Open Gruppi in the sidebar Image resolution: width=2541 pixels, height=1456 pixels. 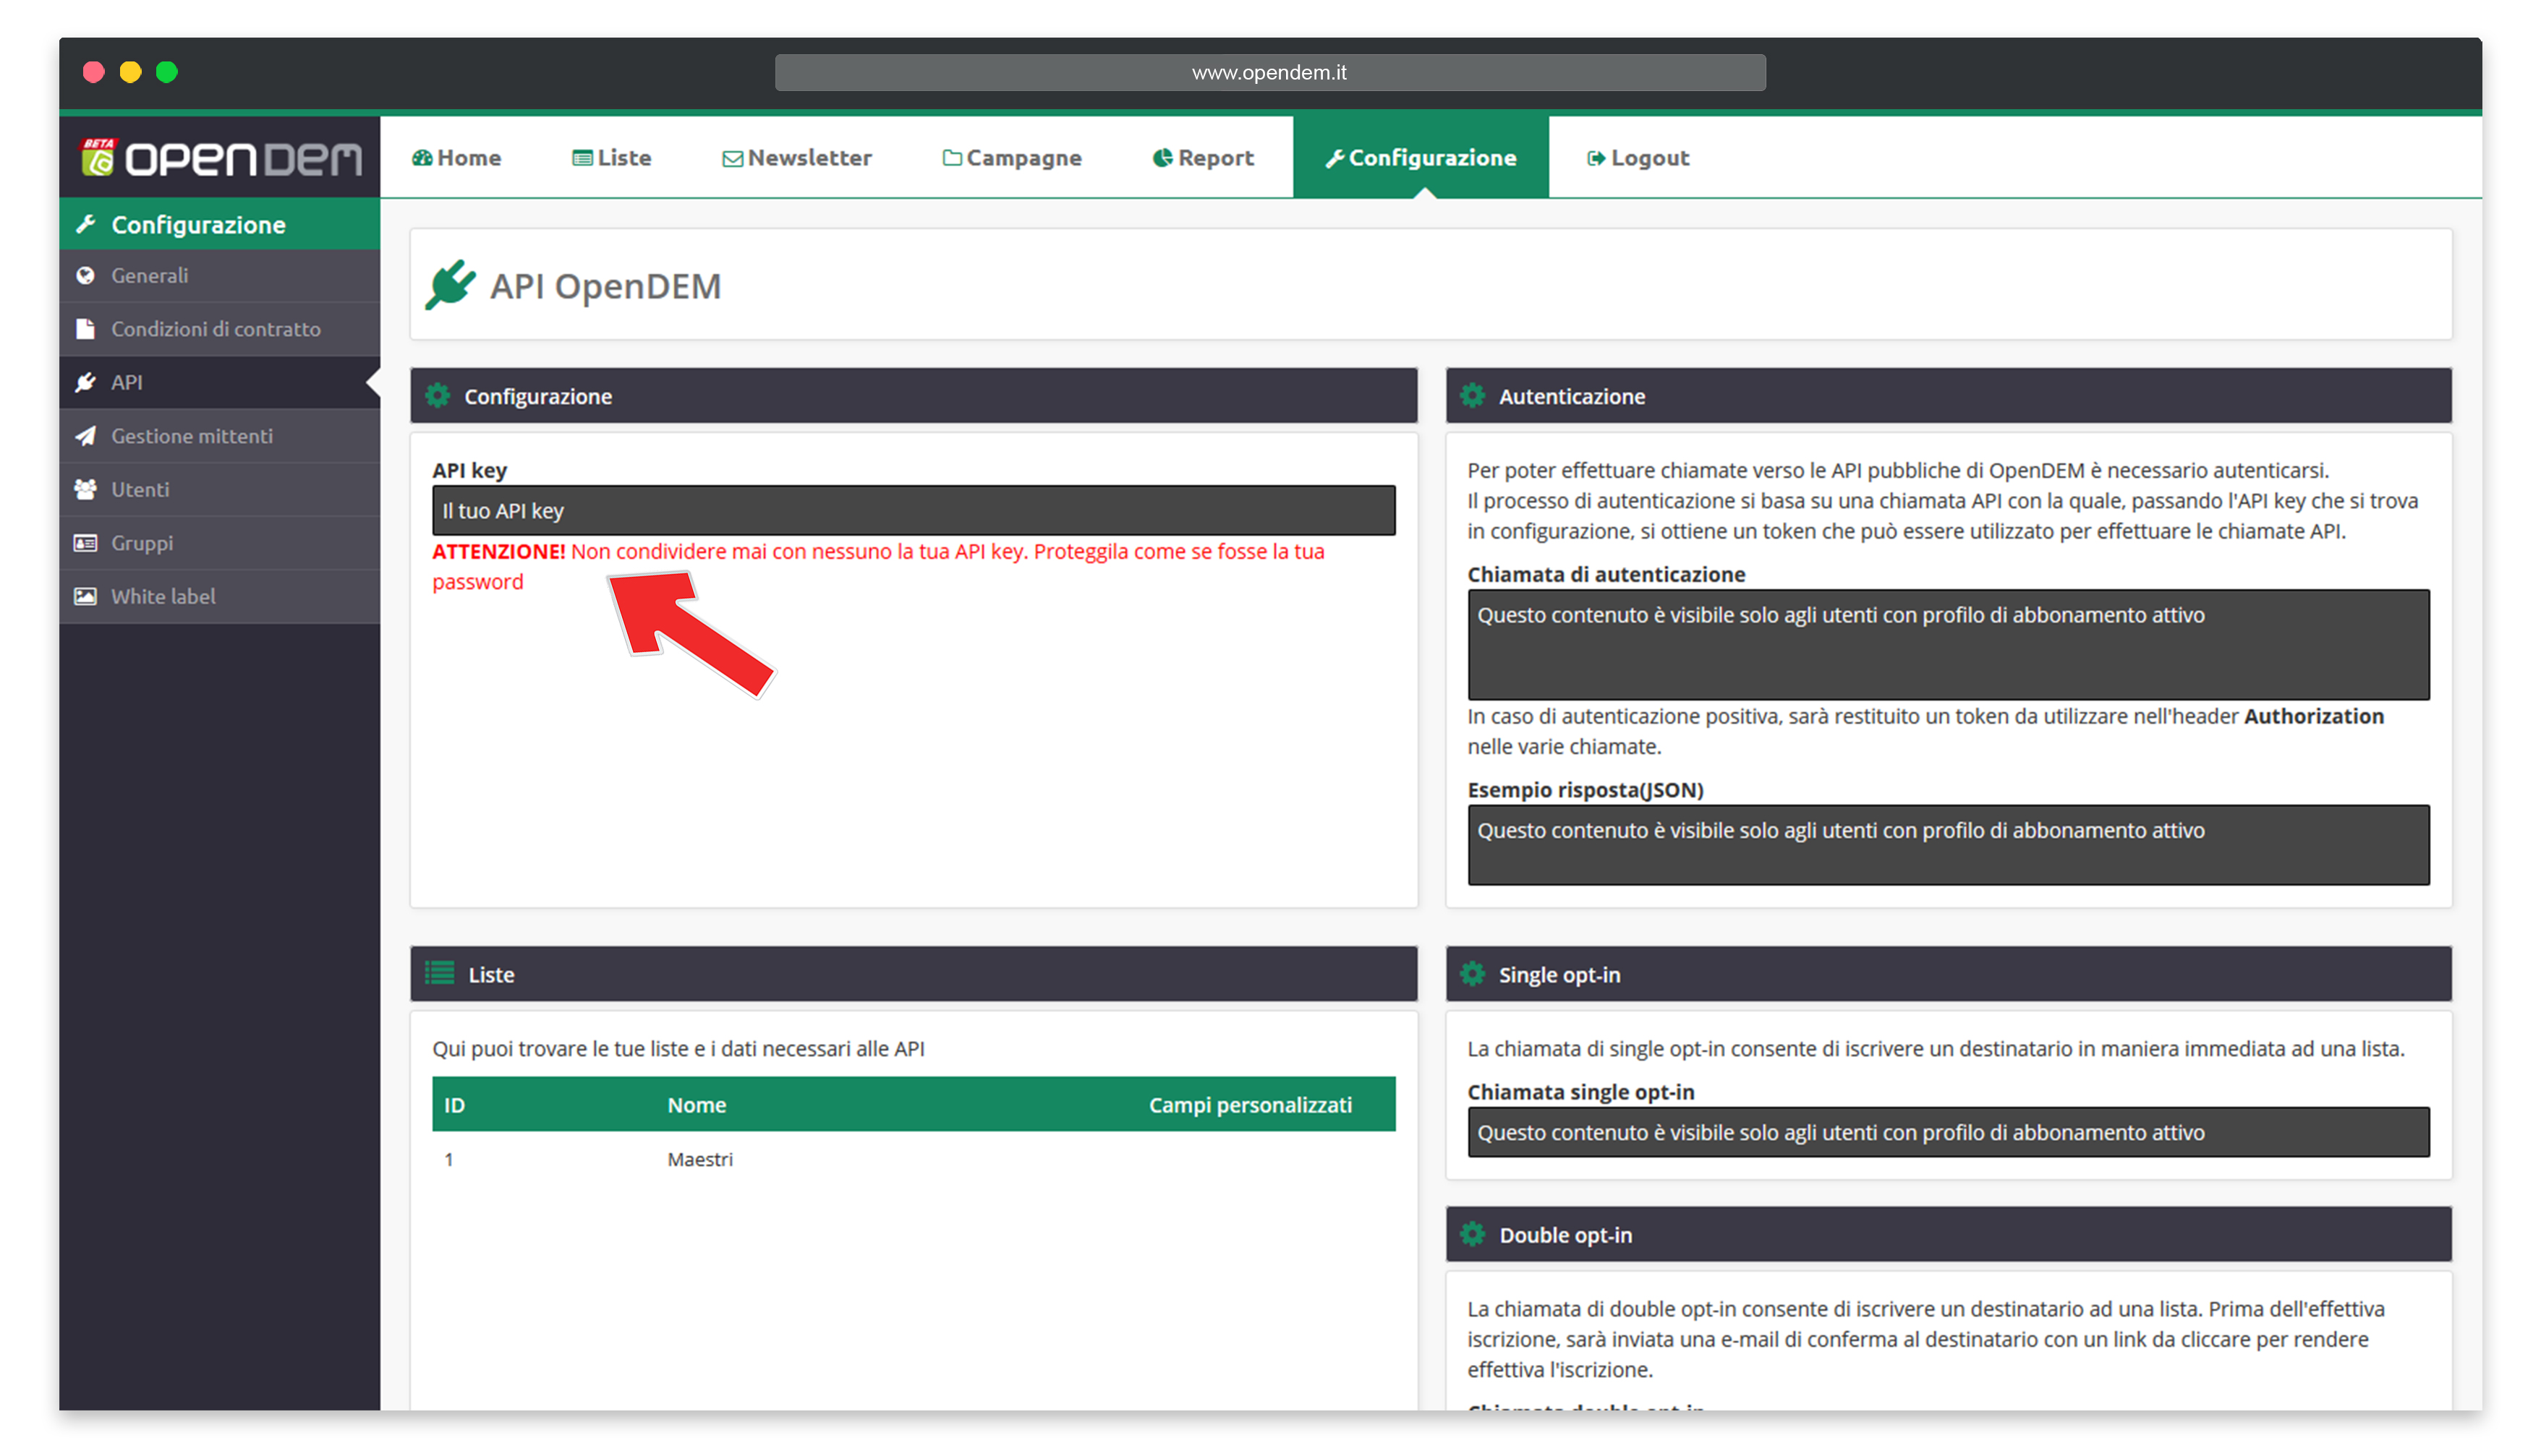[x=220, y=543]
